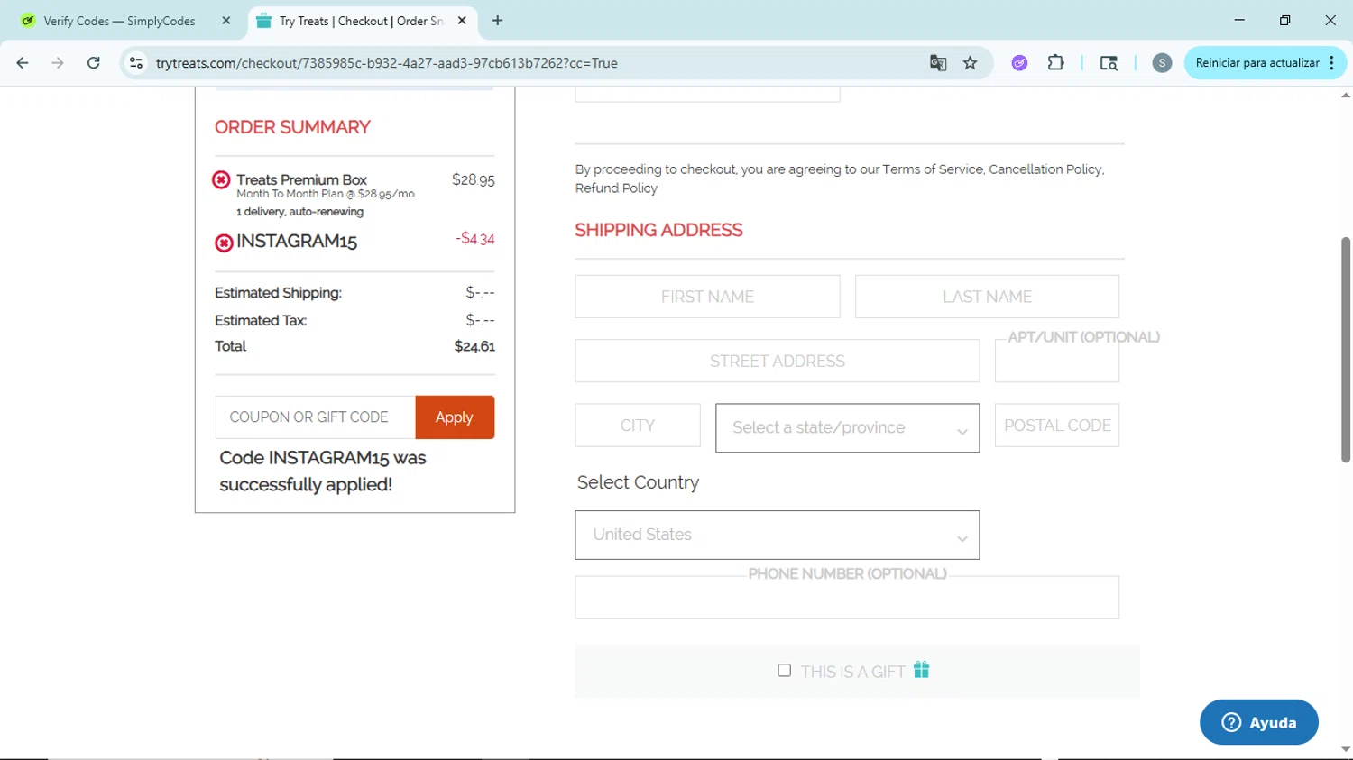Focus the Phone Number optional field

847,597
